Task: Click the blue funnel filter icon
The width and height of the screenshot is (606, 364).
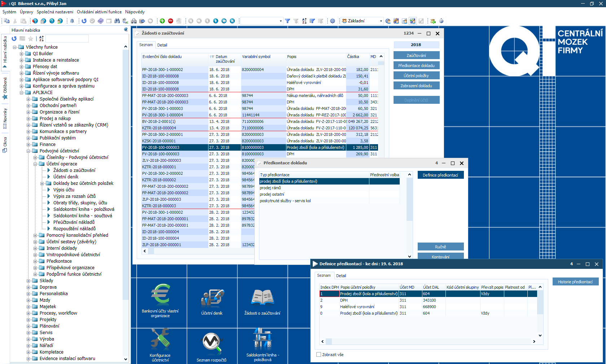Action: tap(287, 21)
